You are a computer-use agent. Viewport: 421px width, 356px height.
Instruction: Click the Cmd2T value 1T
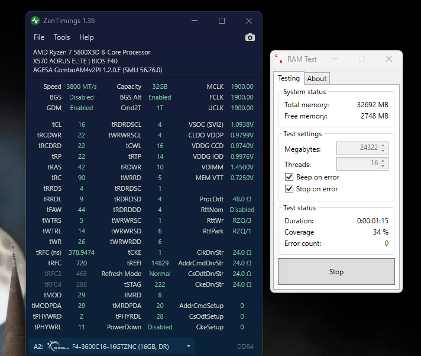pos(160,108)
